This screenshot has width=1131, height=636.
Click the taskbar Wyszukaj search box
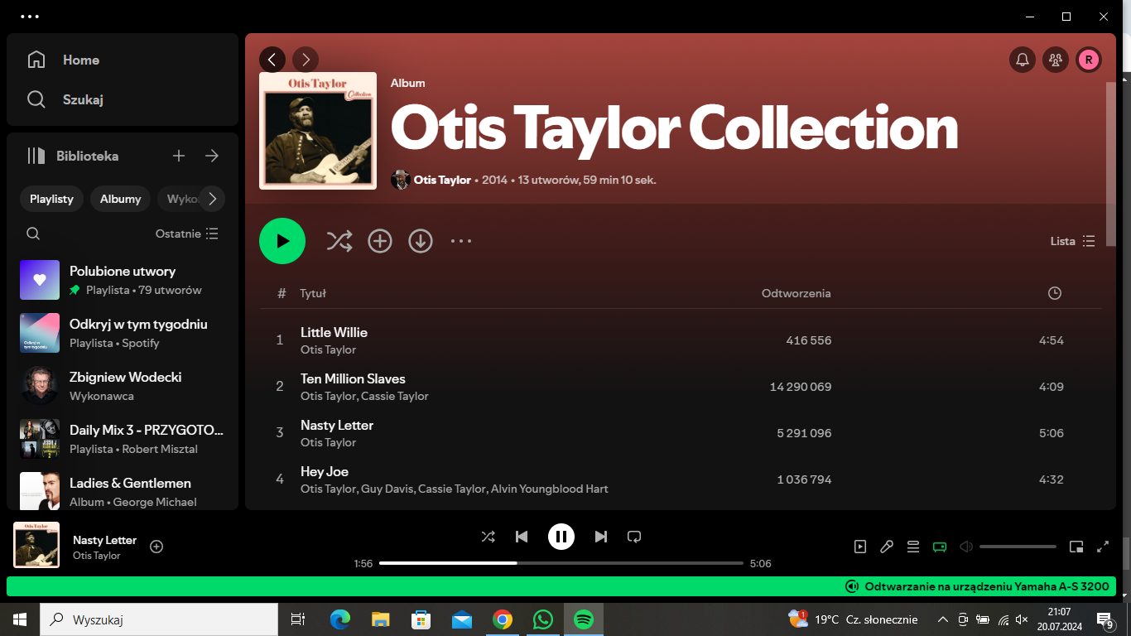pyautogui.click(x=159, y=619)
